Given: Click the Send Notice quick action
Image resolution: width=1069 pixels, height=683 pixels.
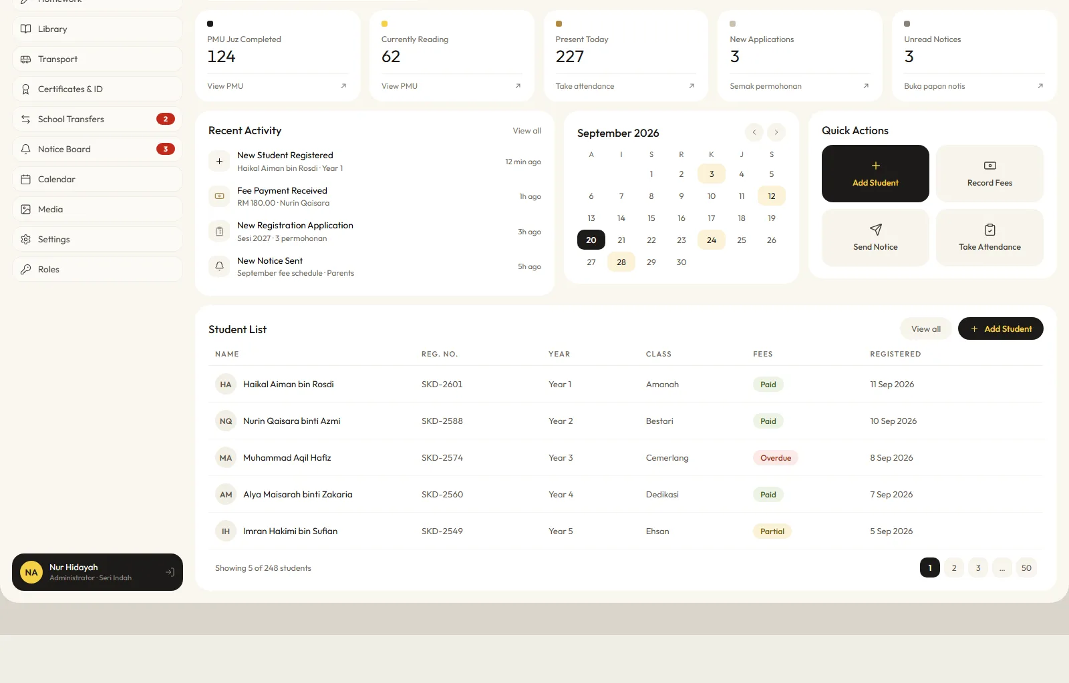Looking at the screenshot, I should pyautogui.click(x=875, y=238).
